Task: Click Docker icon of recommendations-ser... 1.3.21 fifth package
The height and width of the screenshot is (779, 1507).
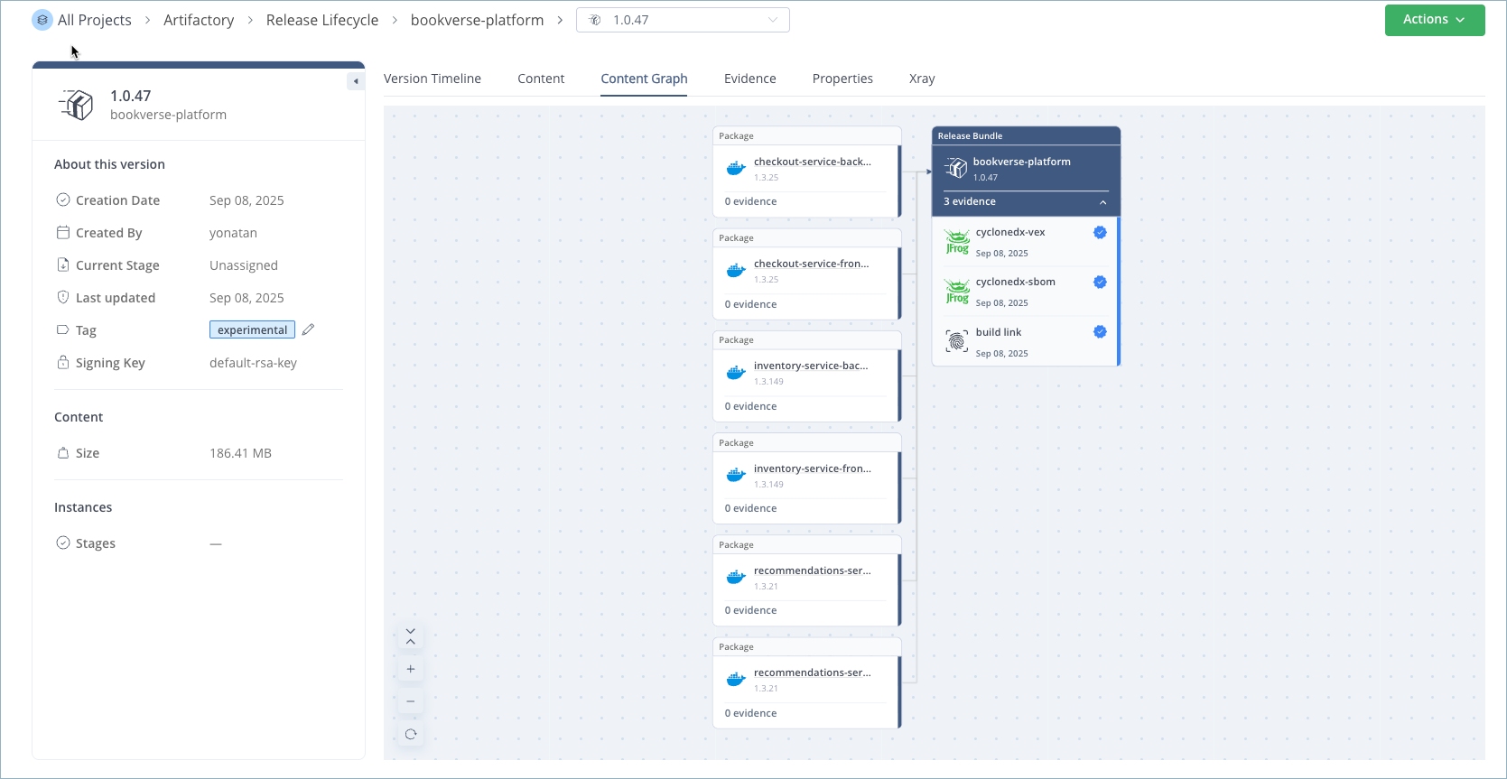Action: pyautogui.click(x=736, y=578)
